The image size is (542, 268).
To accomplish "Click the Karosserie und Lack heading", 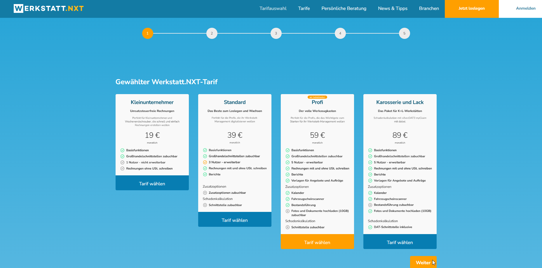I will pyautogui.click(x=400, y=102).
